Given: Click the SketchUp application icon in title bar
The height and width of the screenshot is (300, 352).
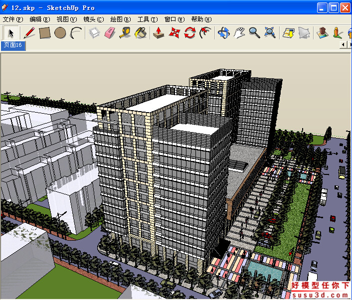Looking at the screenshot, I should pyautogui.click(x=5, y=7).
